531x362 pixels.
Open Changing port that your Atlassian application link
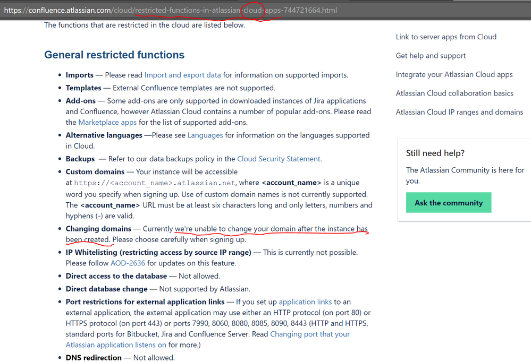(208, 339)
